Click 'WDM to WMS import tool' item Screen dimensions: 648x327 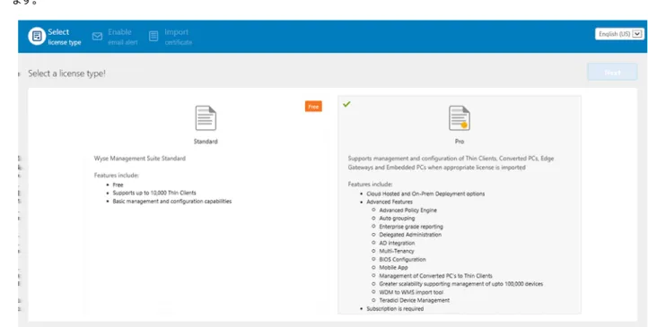pos(411,292)
